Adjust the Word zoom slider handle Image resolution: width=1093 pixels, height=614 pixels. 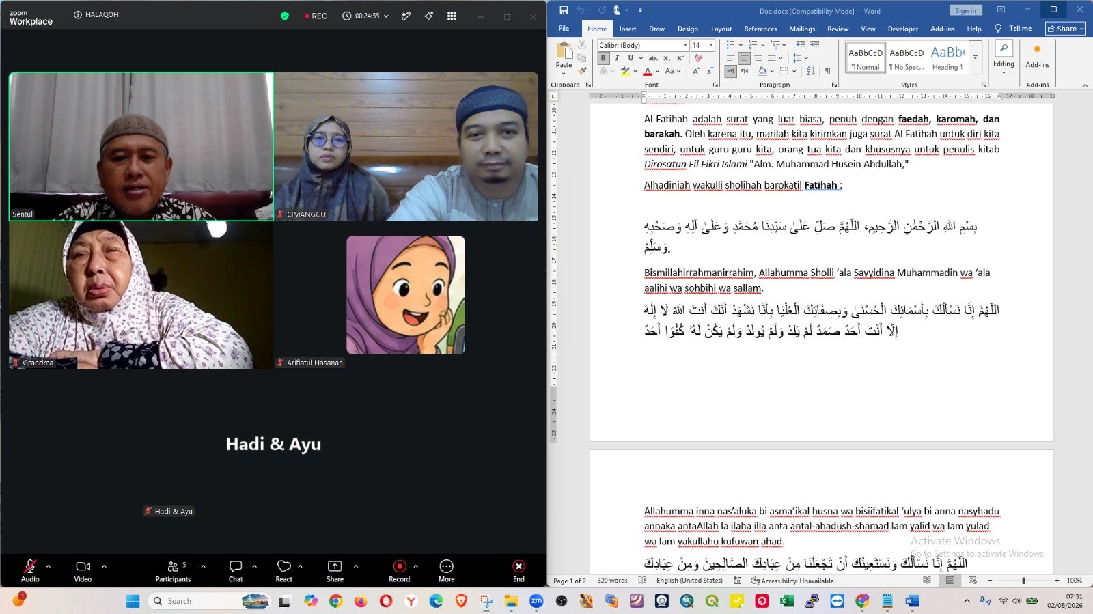pyautogui.click(x=1023, y=581)
